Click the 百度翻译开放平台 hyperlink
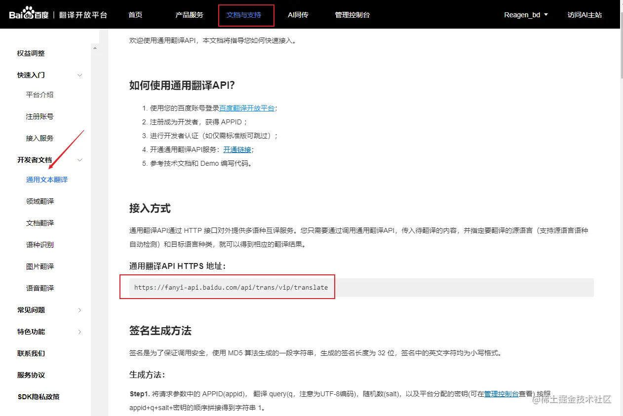623x416 pixels. (x=247, y=108)
